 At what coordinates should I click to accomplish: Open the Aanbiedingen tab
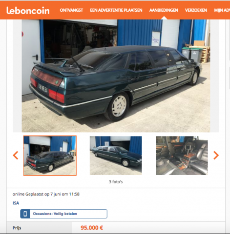click(x=164, y=10)
